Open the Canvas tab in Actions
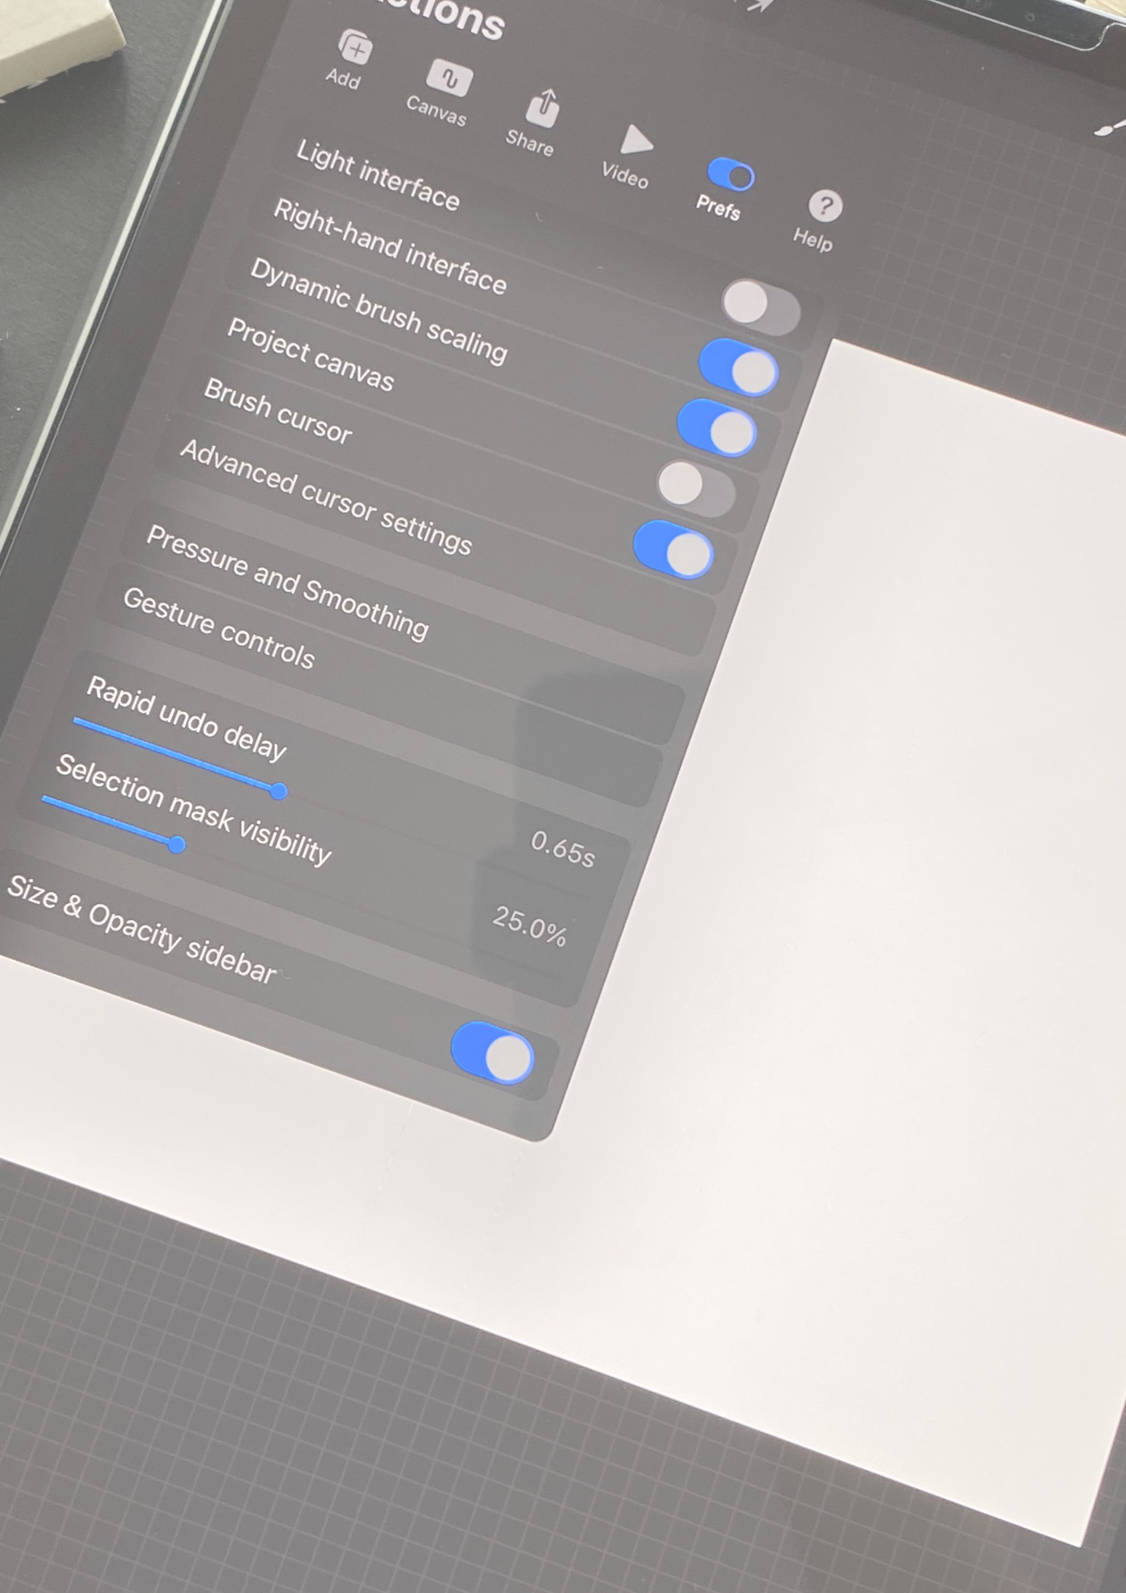 tap(442, 92)
